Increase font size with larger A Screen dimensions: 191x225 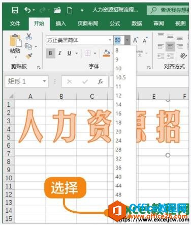(x=136, y=40)
